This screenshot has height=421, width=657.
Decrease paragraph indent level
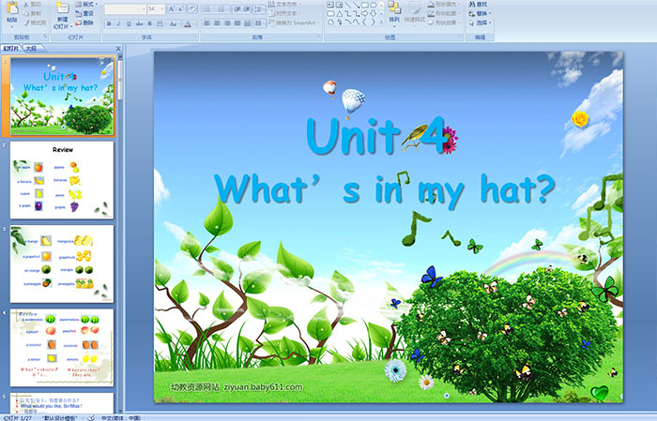tap(237, 9)
